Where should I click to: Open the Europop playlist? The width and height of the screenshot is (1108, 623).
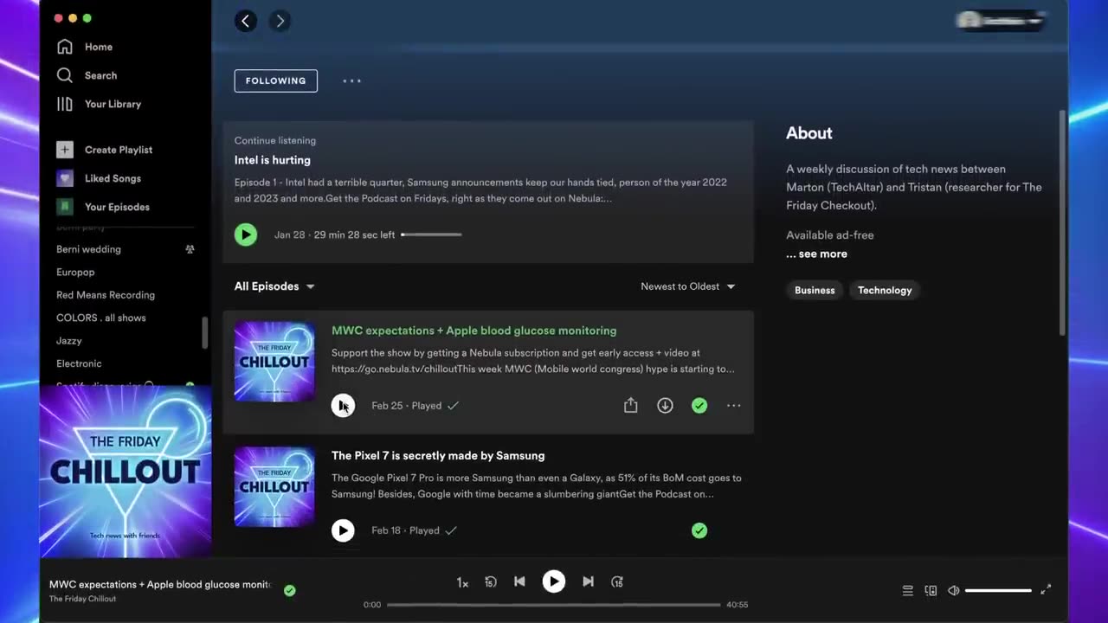[x=75, y=272]
